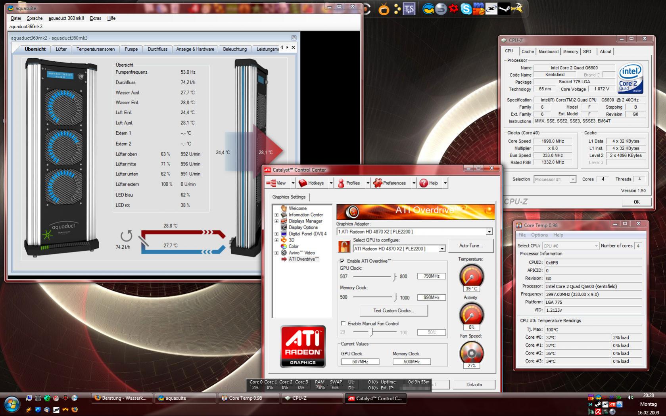Viewport: 666px width, 416px height.
Task: Open the SPD tab in CPU-Z
Action: 587,52
